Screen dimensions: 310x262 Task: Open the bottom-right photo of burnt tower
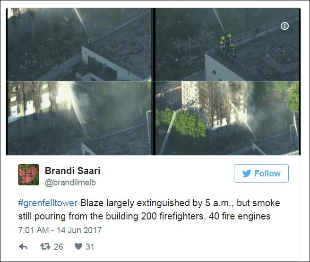227,118
